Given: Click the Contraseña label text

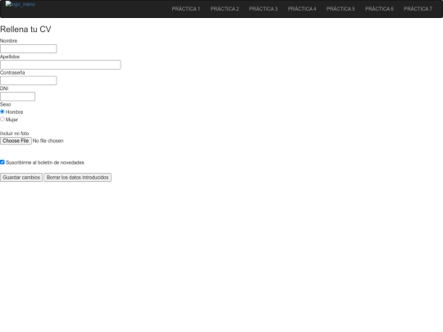Looking at the screenshot, I should point(12,73).
